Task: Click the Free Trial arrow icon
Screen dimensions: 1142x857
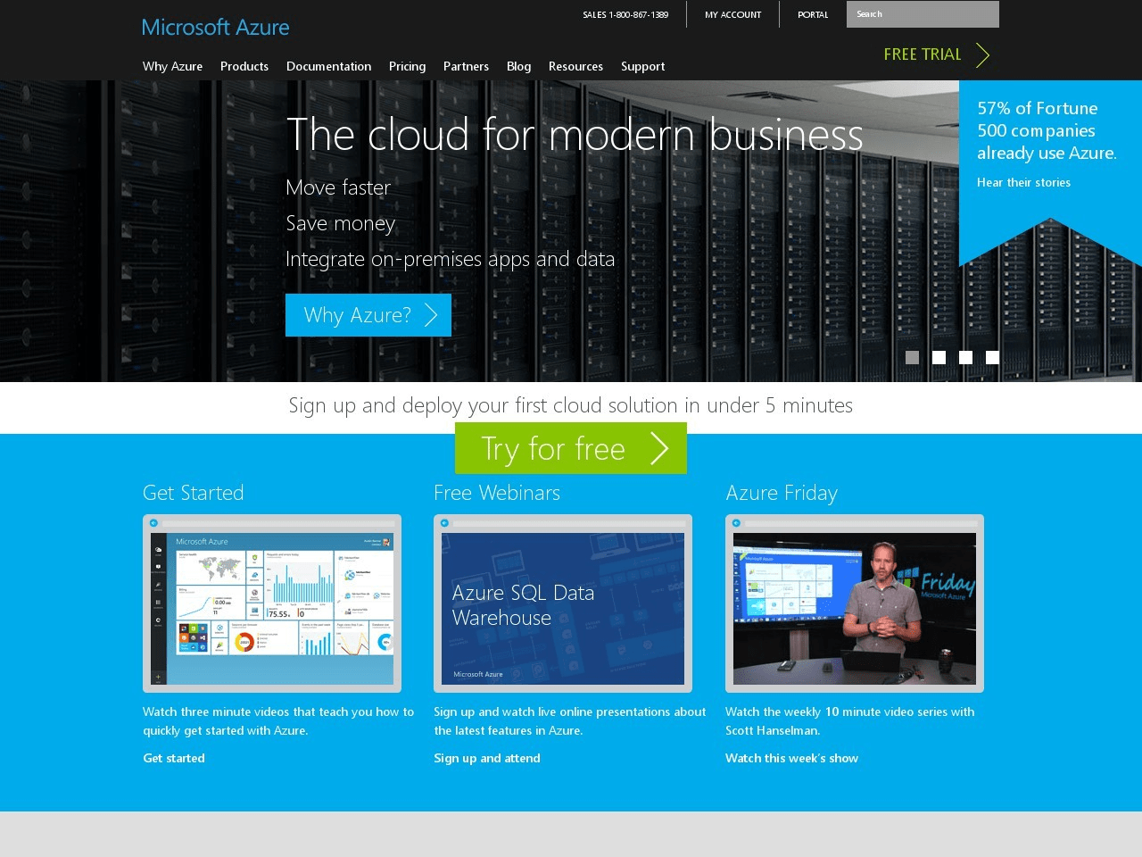Action: pos(982,55)
